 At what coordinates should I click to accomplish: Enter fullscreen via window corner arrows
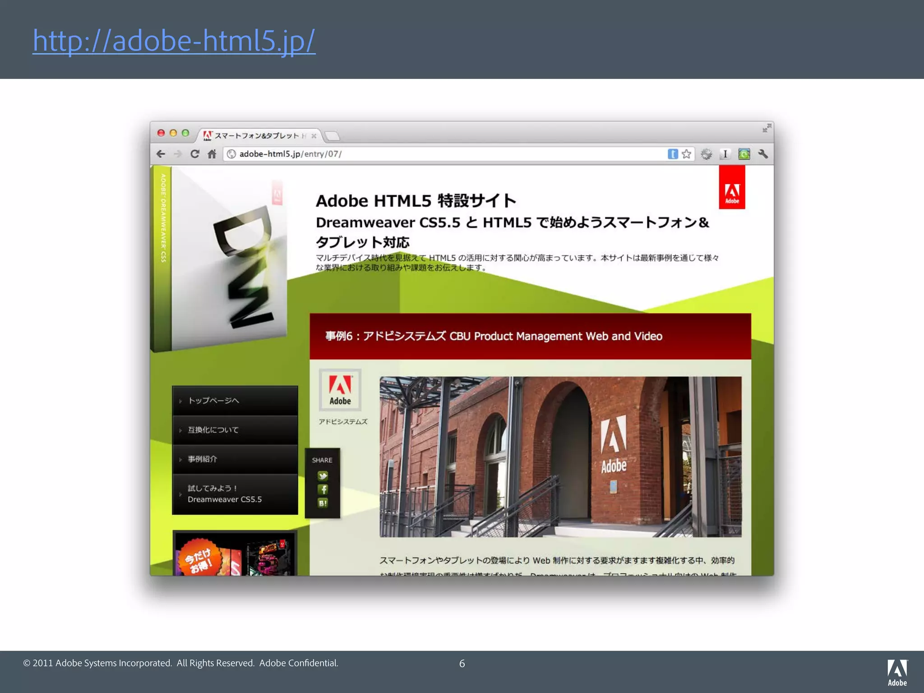767,128
